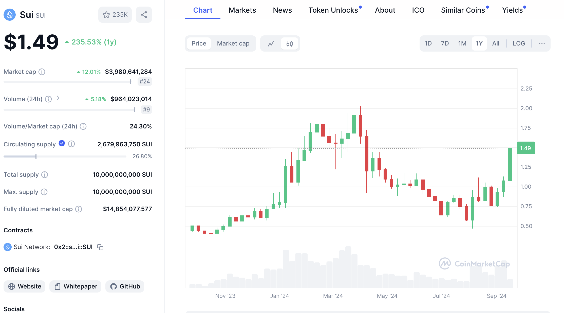Open the Whitepaper link
This screenshot has height=313, width=564.
[76, 286]
